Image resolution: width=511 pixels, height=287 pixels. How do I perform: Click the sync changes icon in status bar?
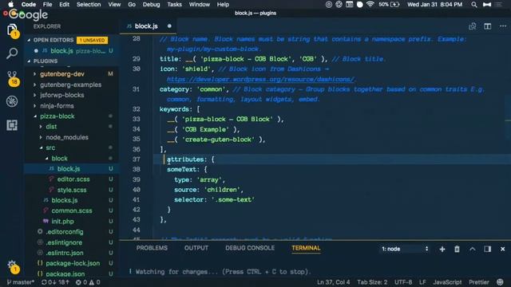coord(55,282)
